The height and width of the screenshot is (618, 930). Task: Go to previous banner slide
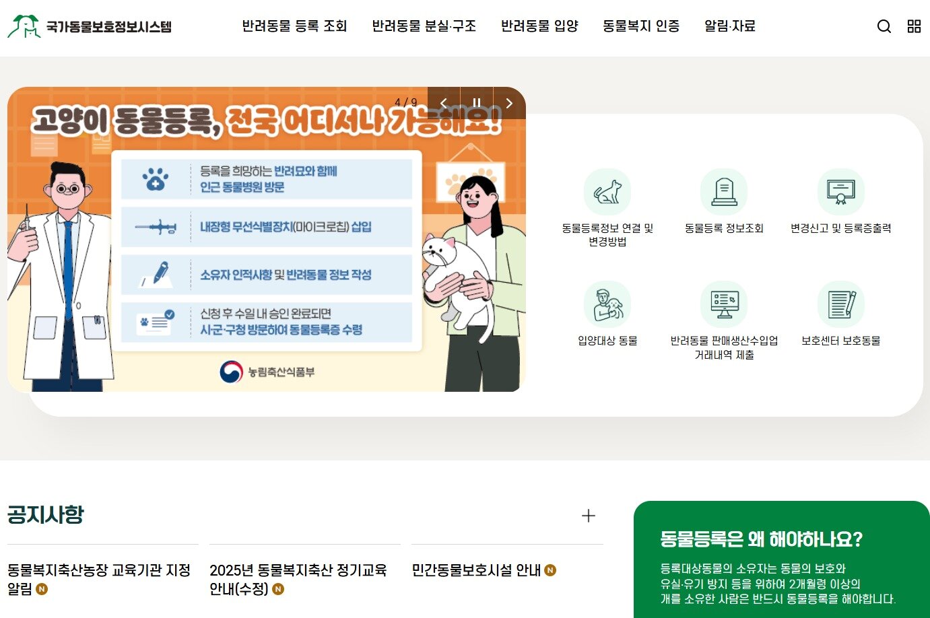(444, 103)
